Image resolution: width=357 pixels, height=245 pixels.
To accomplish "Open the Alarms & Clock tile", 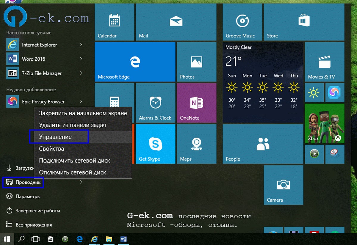I will pos(155,103).
